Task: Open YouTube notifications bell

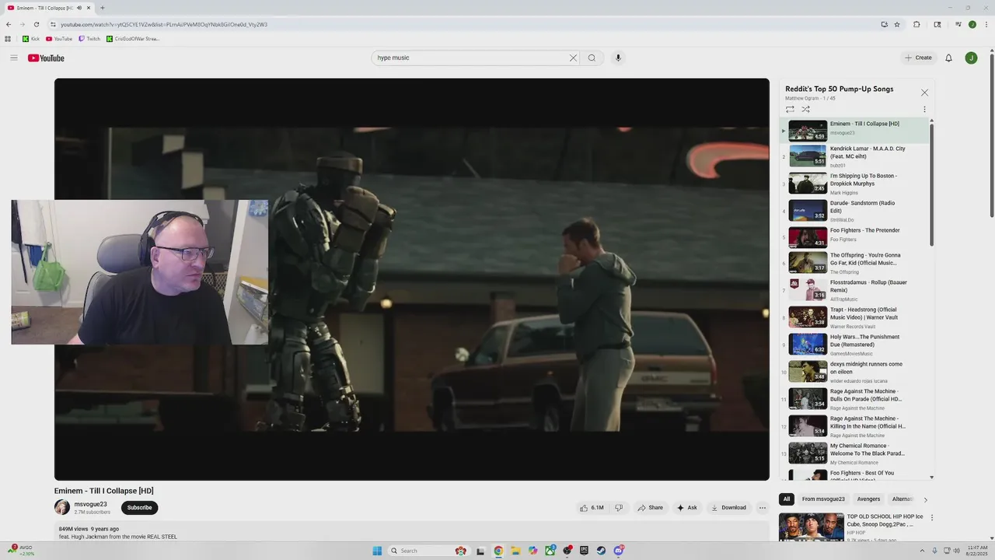Action: 948,58
